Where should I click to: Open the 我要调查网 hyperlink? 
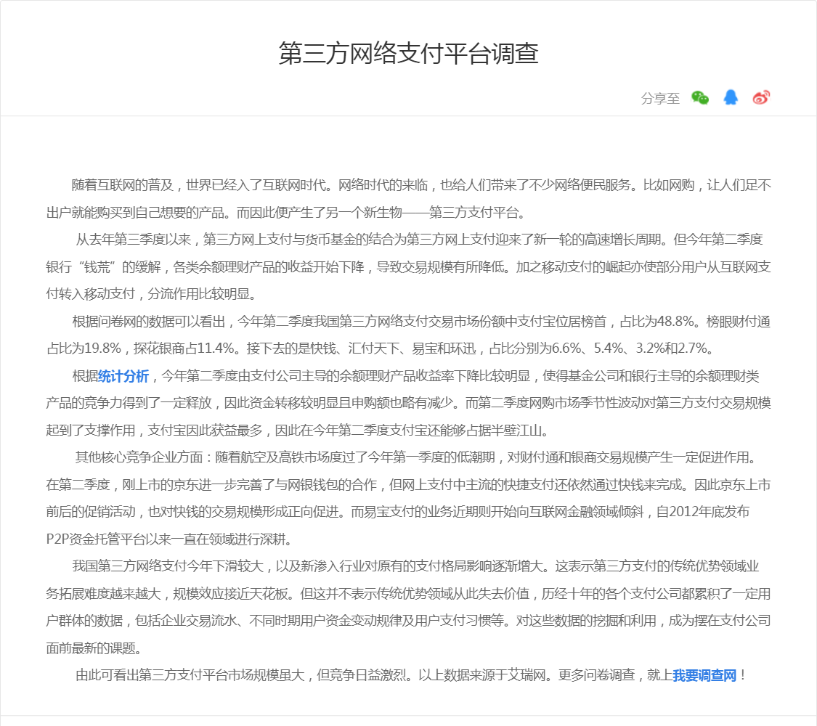click(704, 675)
